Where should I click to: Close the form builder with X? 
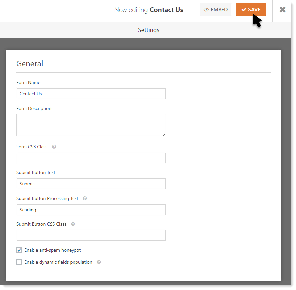[x=282, y=10]
